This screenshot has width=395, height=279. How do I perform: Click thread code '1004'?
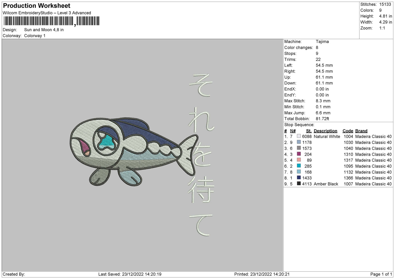coord(348,136)
